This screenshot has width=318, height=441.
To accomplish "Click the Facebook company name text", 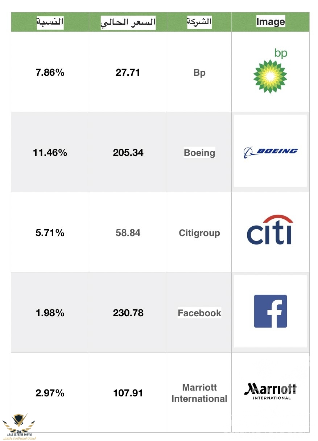I will tap(199, 313).
